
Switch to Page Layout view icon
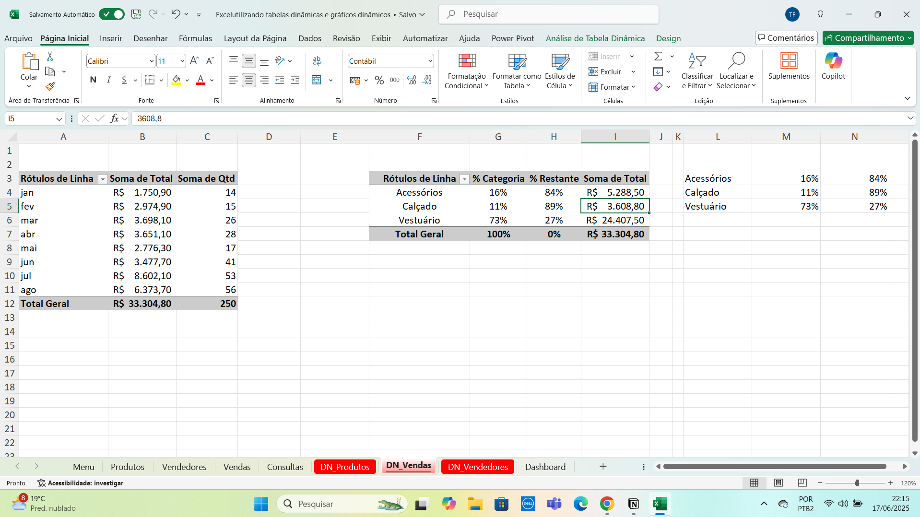(x=778, y=482)
